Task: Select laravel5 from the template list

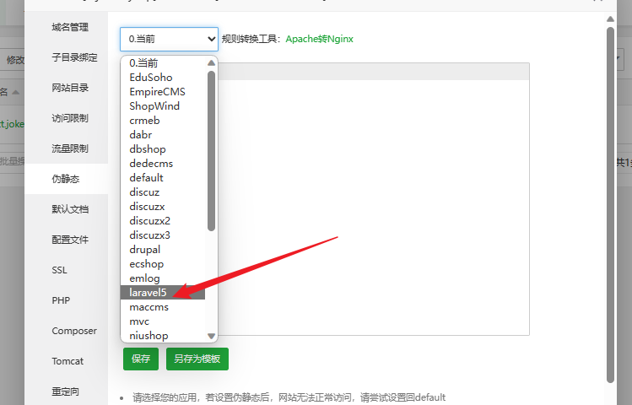Action: (149, 293)
